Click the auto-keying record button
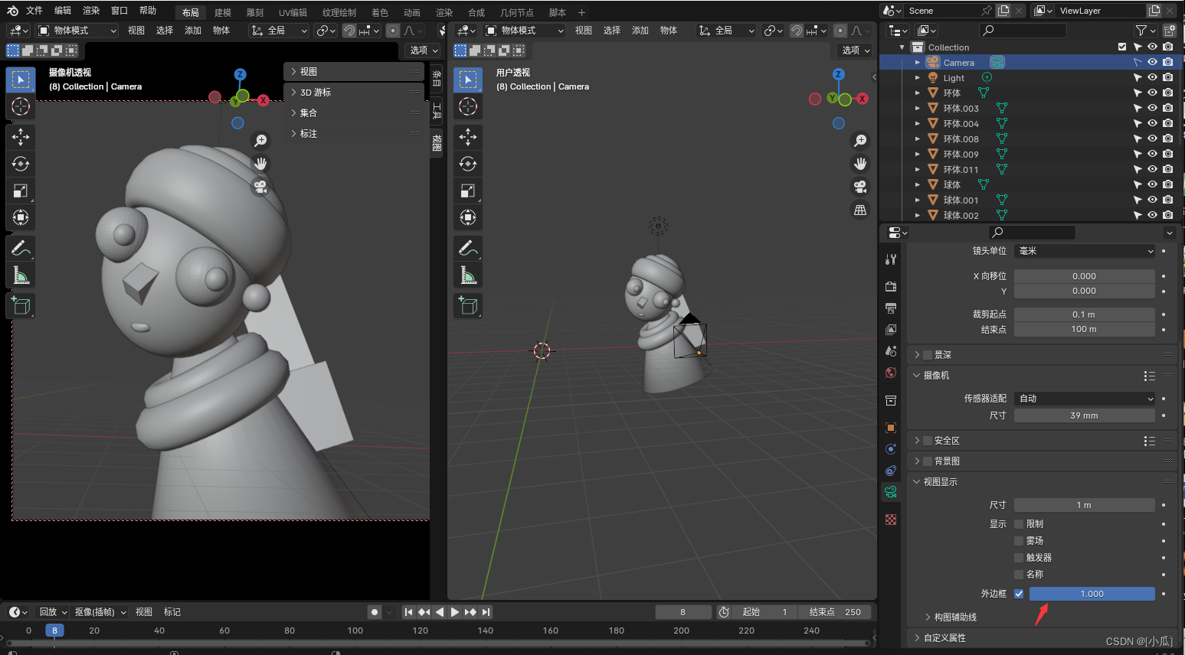1185x655 pixels. coord(375,612)
